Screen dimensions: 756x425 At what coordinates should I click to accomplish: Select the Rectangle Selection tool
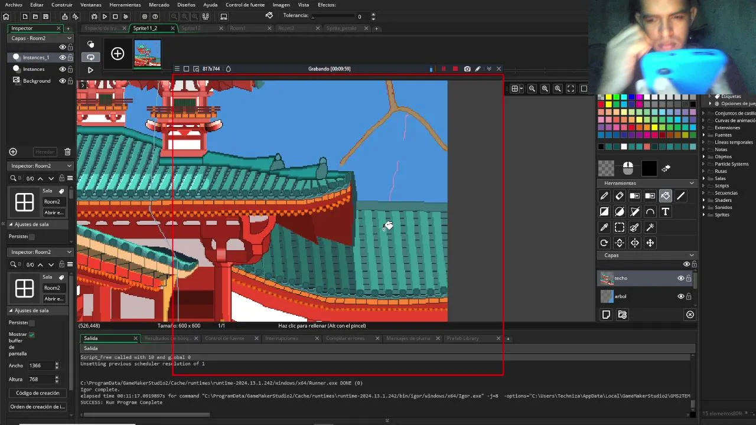pos(620,227)
